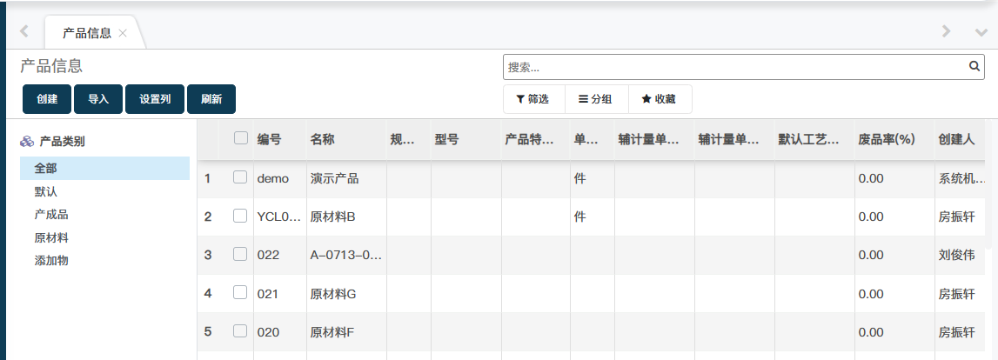998x360 pixels.
Task: Open 设置列 column settings
Action: click(155, 99)
